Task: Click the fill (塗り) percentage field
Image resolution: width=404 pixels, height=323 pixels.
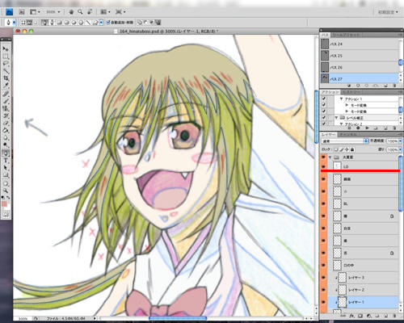Action: click(393, 149)
